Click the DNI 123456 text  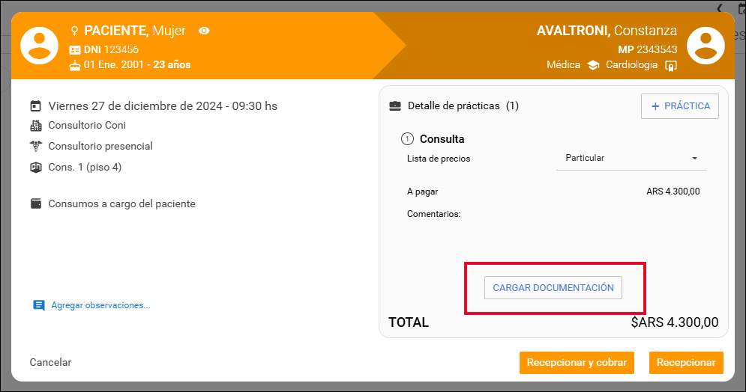[111, 50]
